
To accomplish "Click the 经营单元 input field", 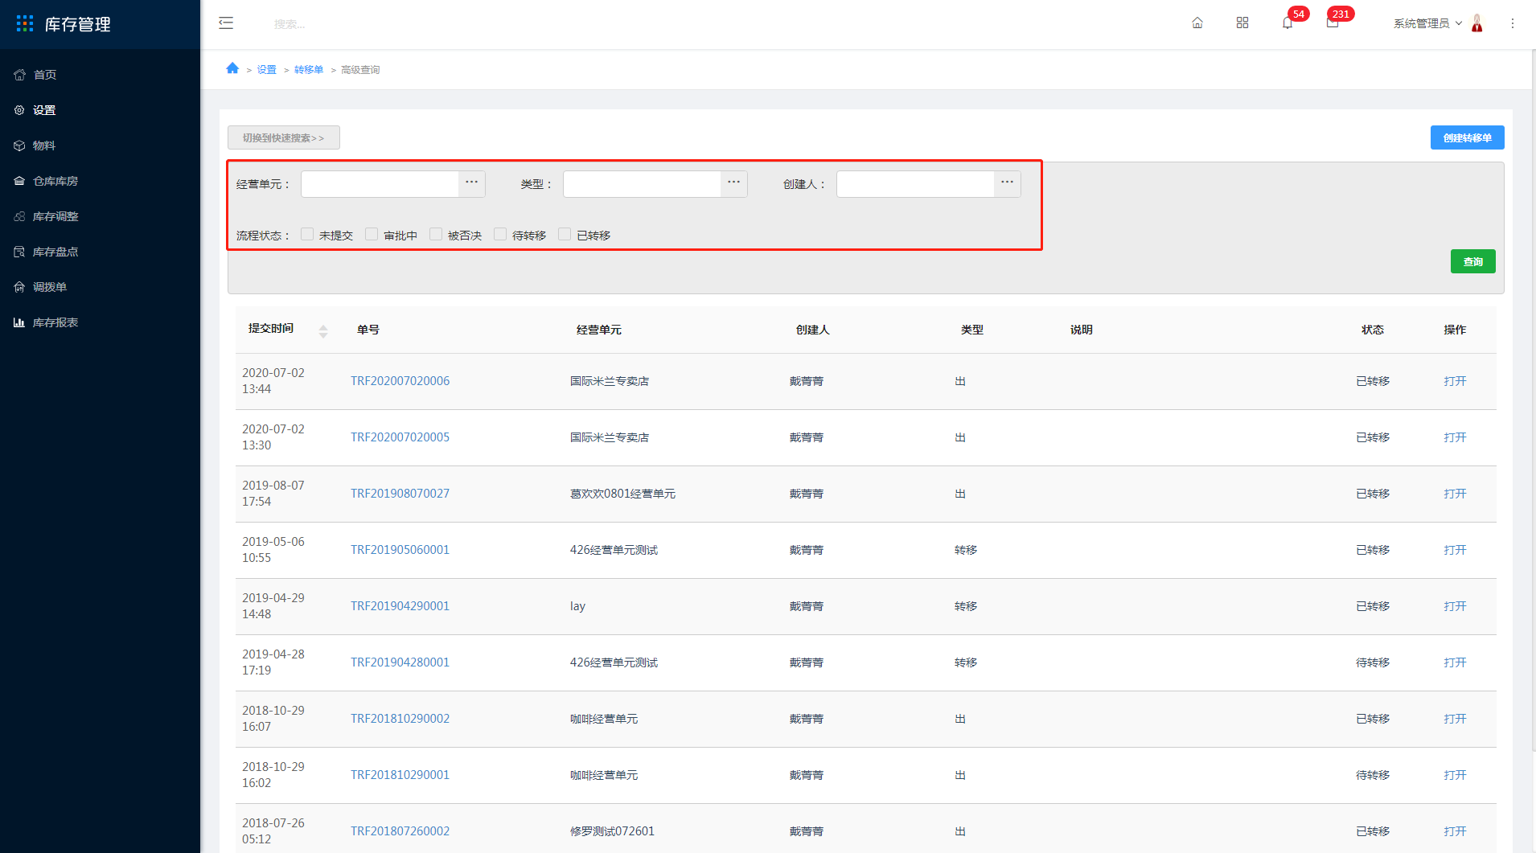I will 380,183.
